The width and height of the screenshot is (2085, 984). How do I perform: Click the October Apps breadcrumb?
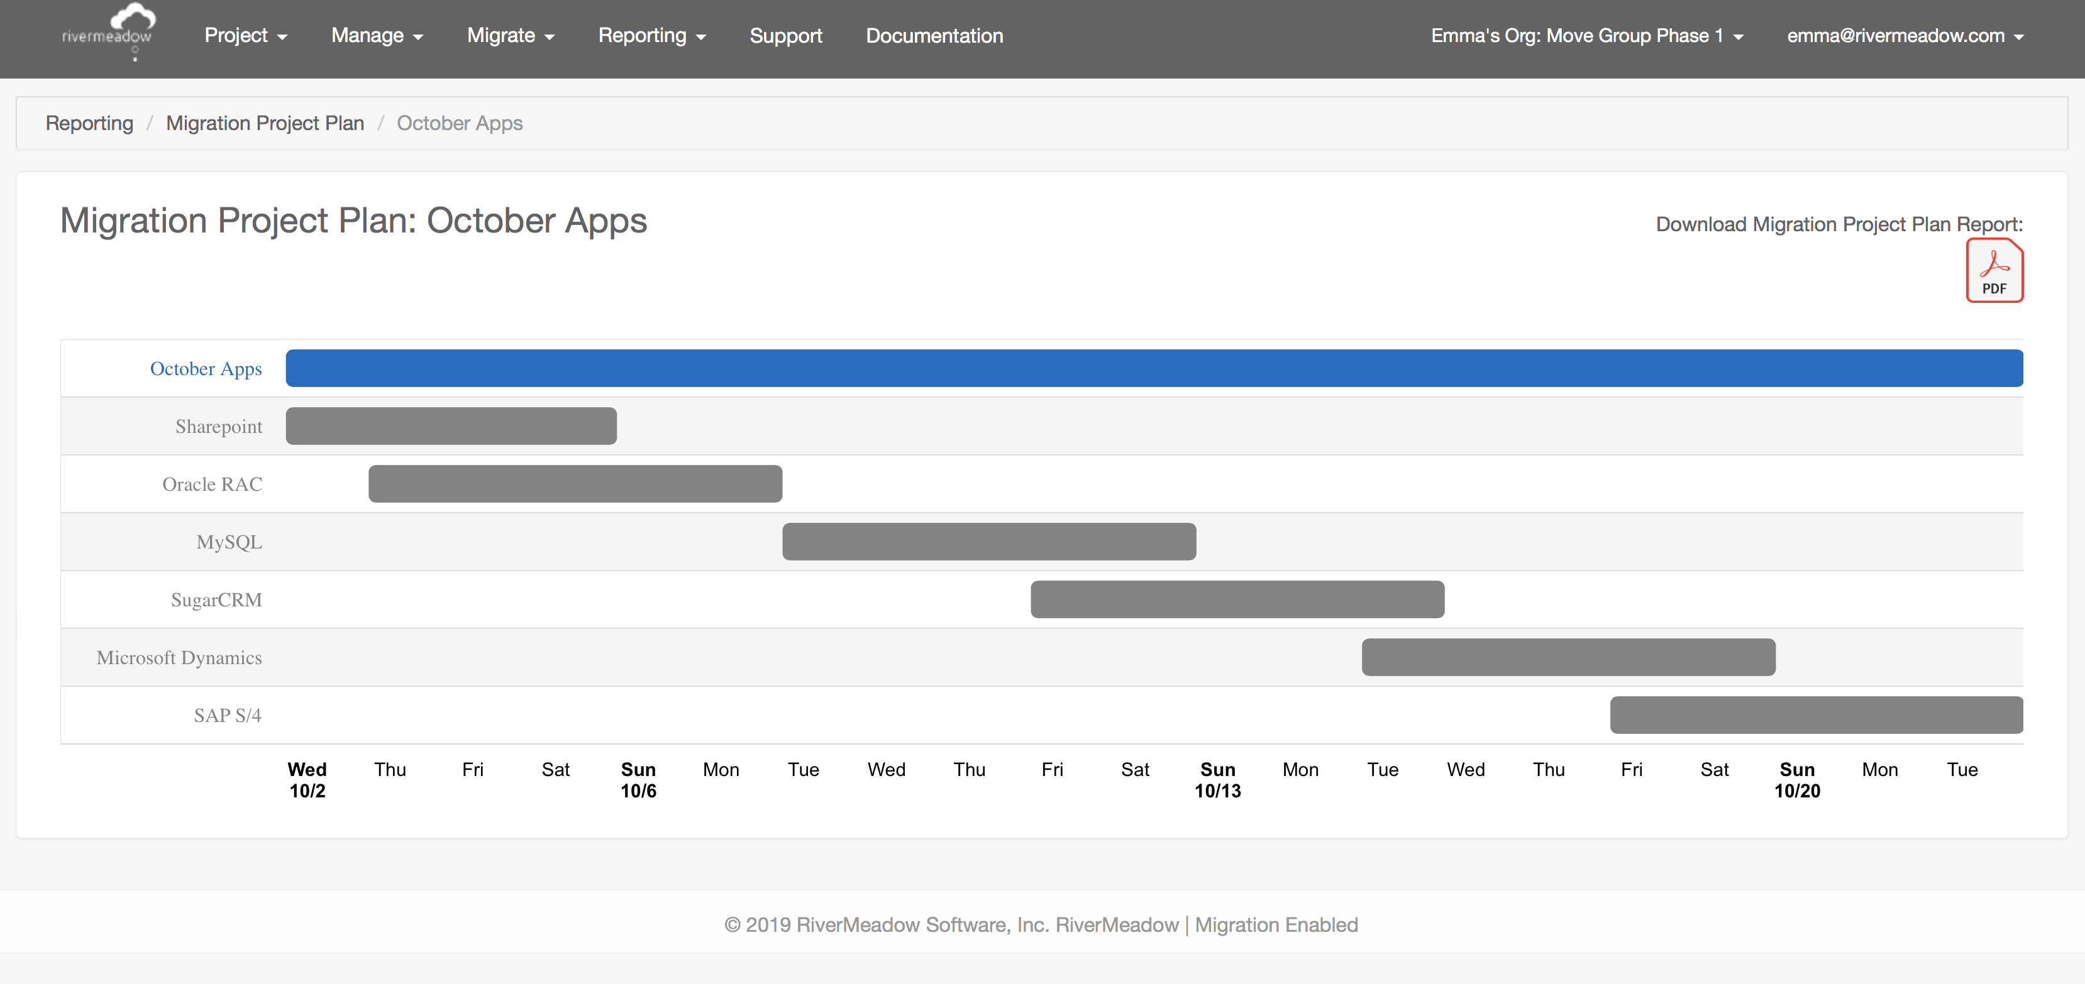(459, 123)
